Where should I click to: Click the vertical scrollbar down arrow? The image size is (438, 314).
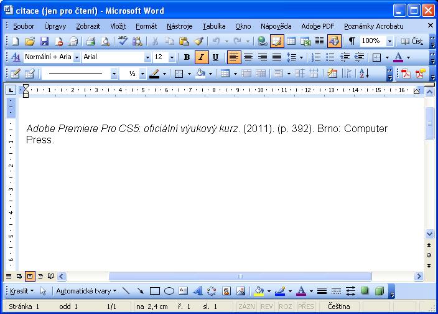pos(429,234)
